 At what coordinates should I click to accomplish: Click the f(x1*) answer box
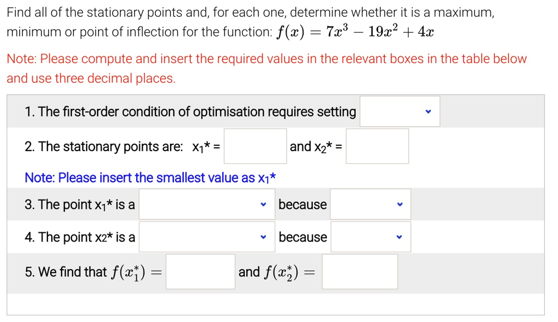point(200,271)
